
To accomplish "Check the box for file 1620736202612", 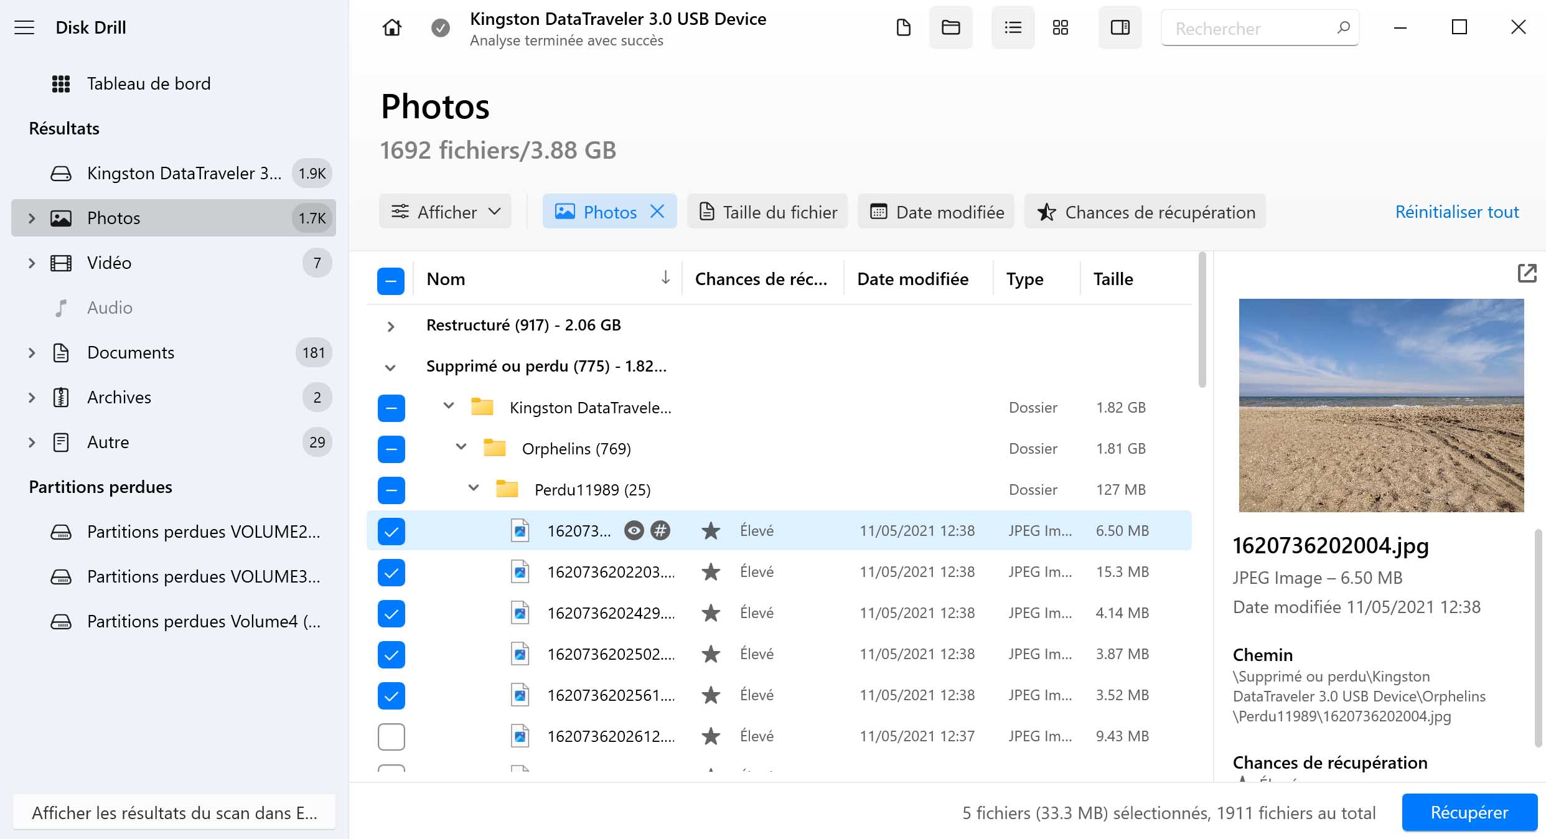I will pos(391,736).
